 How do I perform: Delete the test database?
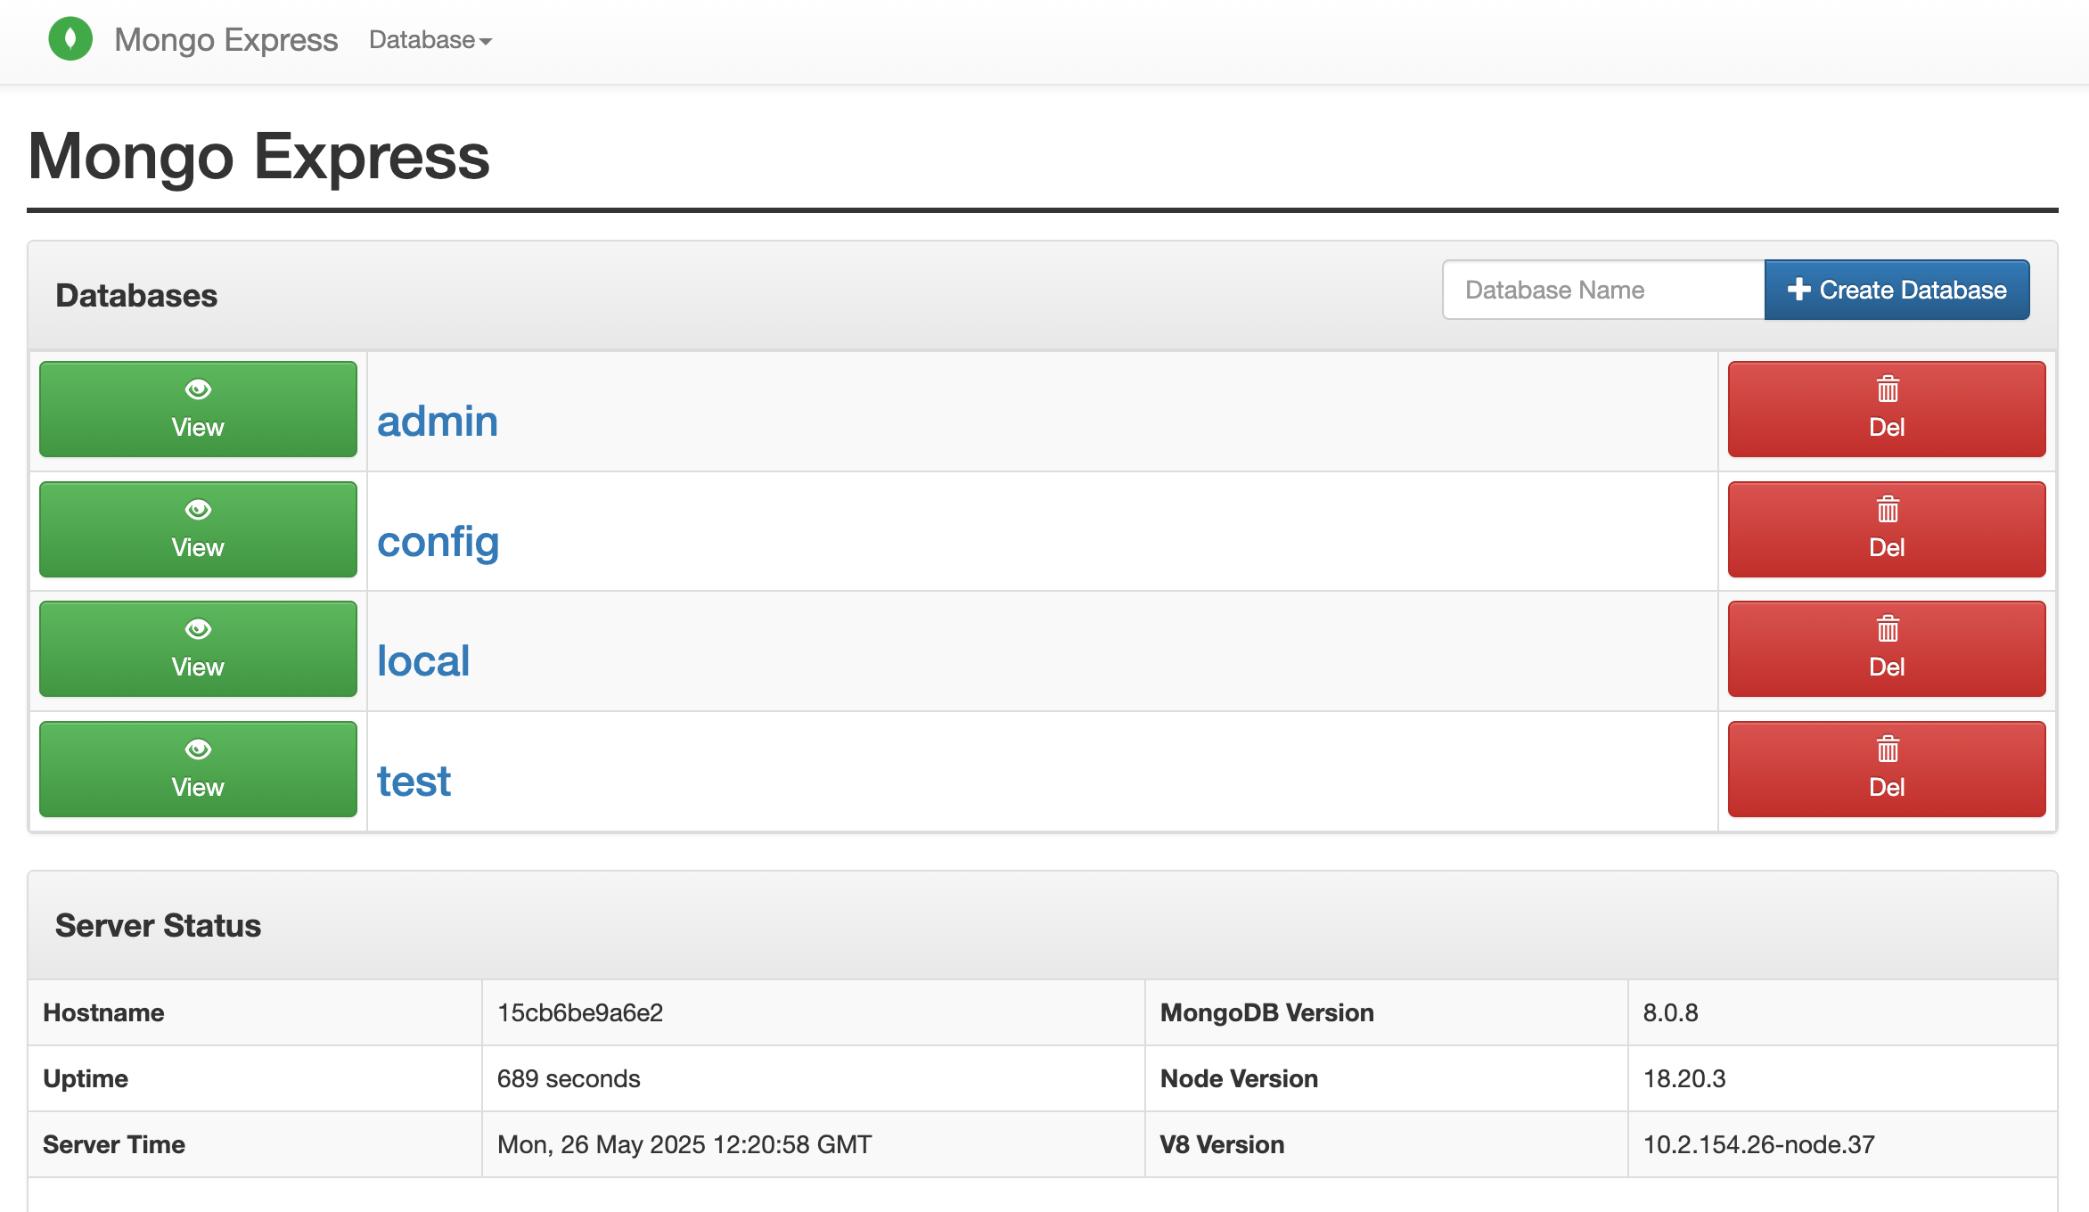(x=1886, y=768)
